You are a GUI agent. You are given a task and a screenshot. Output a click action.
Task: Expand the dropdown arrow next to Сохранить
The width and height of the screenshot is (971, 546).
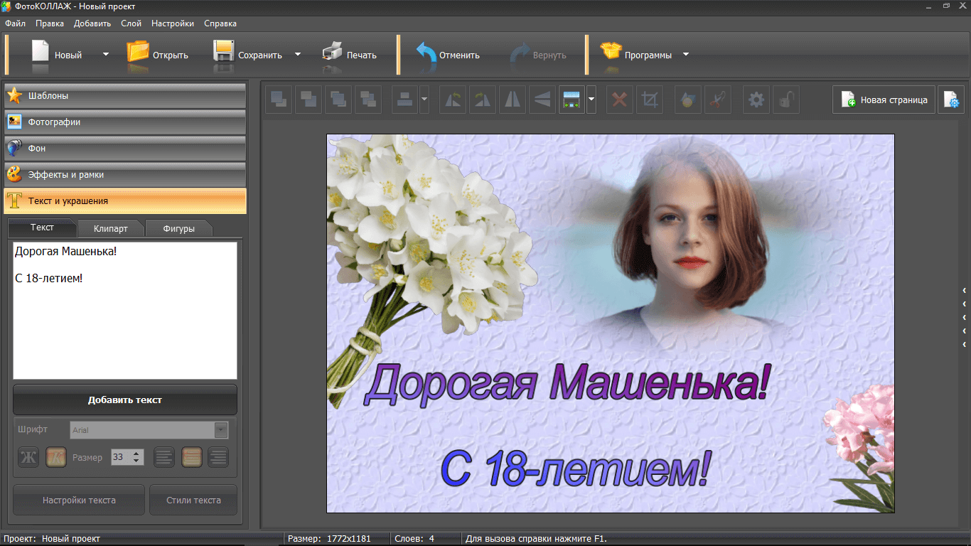click(298, 54)
